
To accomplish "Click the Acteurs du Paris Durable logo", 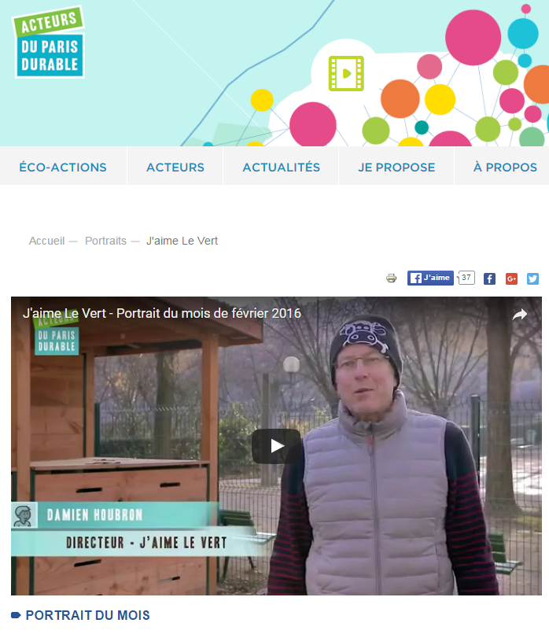I will click(49, 42).
